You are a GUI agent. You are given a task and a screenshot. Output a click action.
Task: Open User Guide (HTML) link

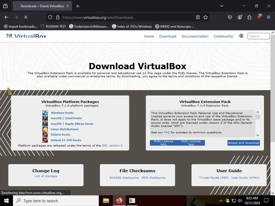coord(245,178)
